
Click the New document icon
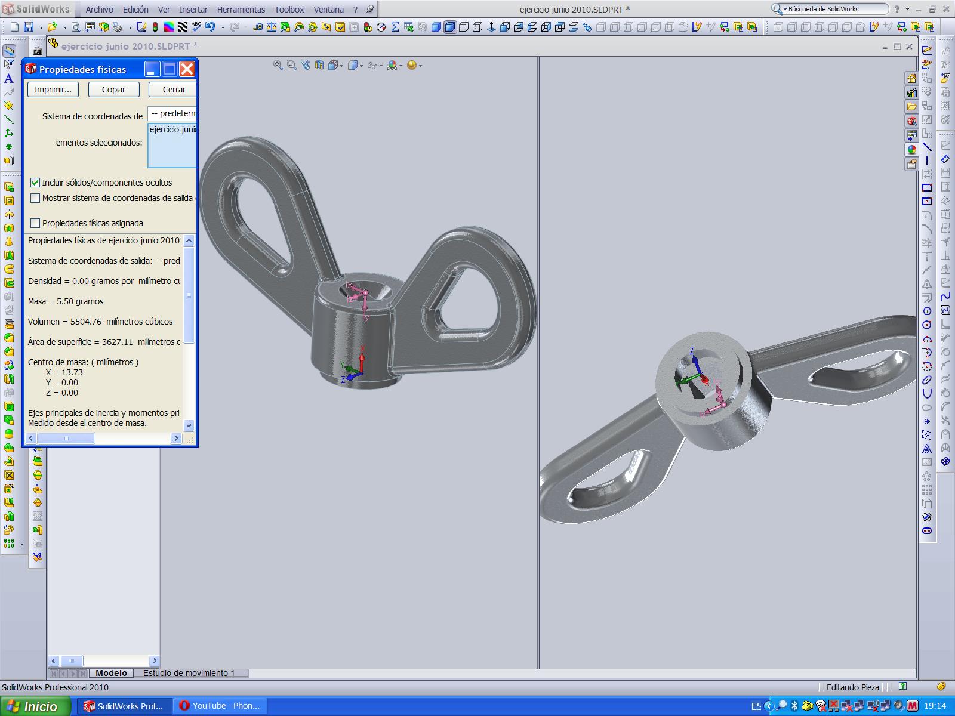coord(15,27)
